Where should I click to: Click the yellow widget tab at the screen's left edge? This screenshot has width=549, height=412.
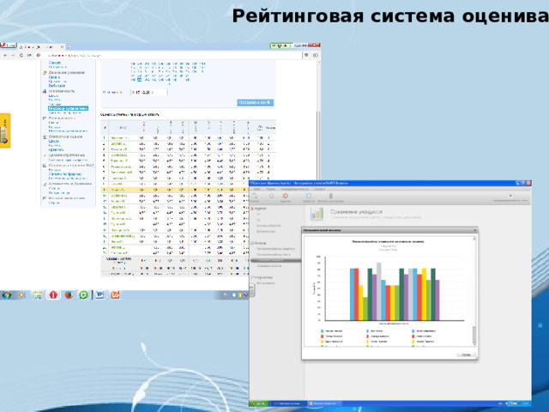[x=5, y=130]
